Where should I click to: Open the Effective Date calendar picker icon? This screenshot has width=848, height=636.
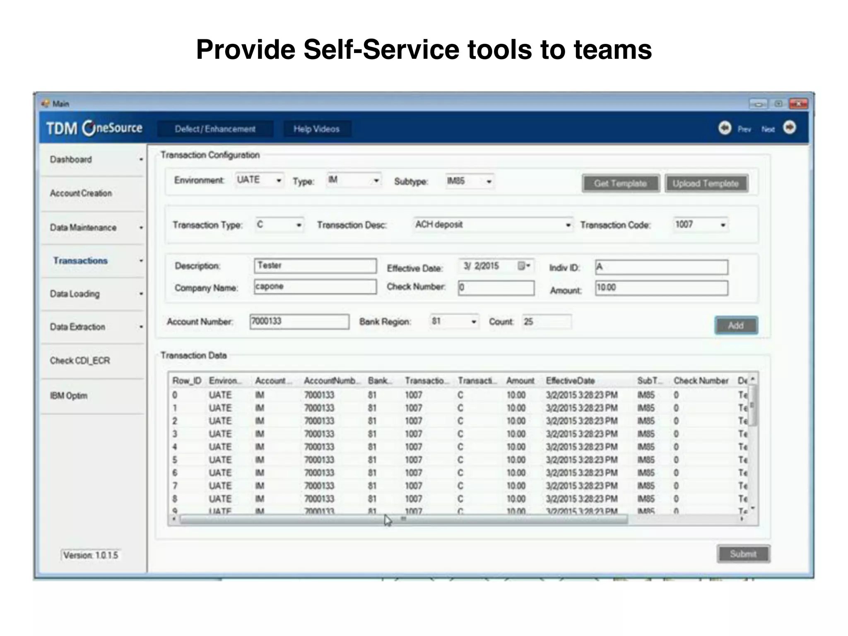tap(524, 266)
